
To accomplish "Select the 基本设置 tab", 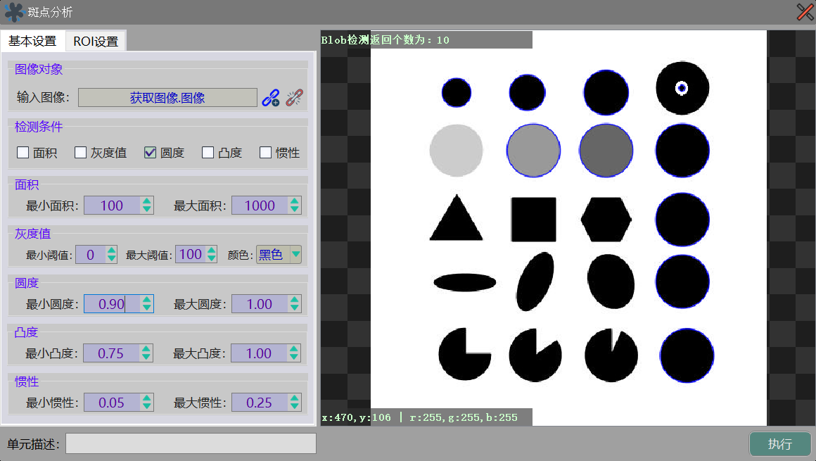I will (32, 42).
